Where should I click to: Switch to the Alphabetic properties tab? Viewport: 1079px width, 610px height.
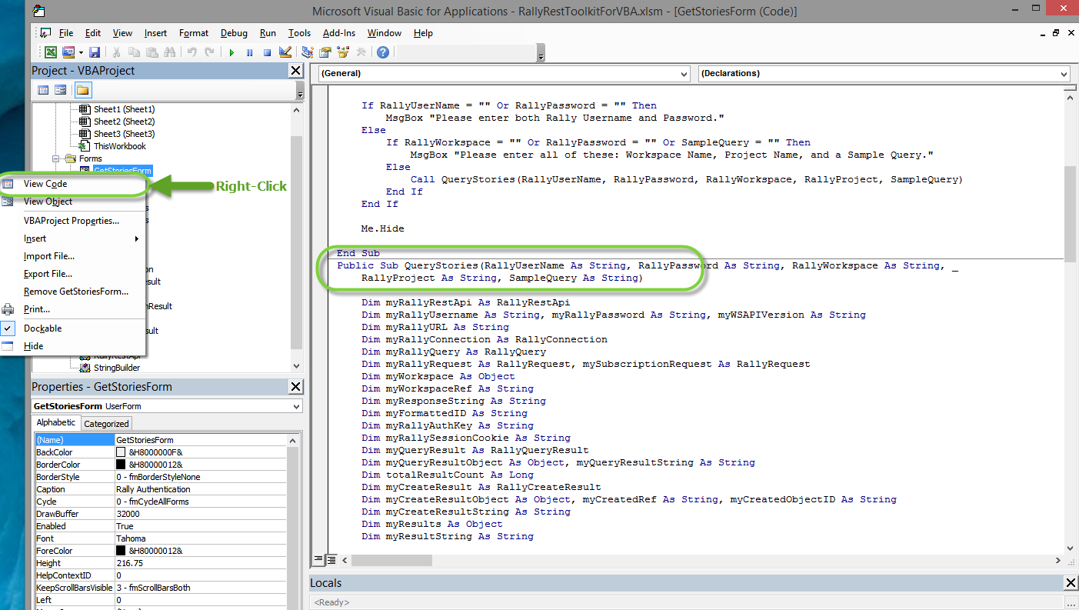(56, 422)
